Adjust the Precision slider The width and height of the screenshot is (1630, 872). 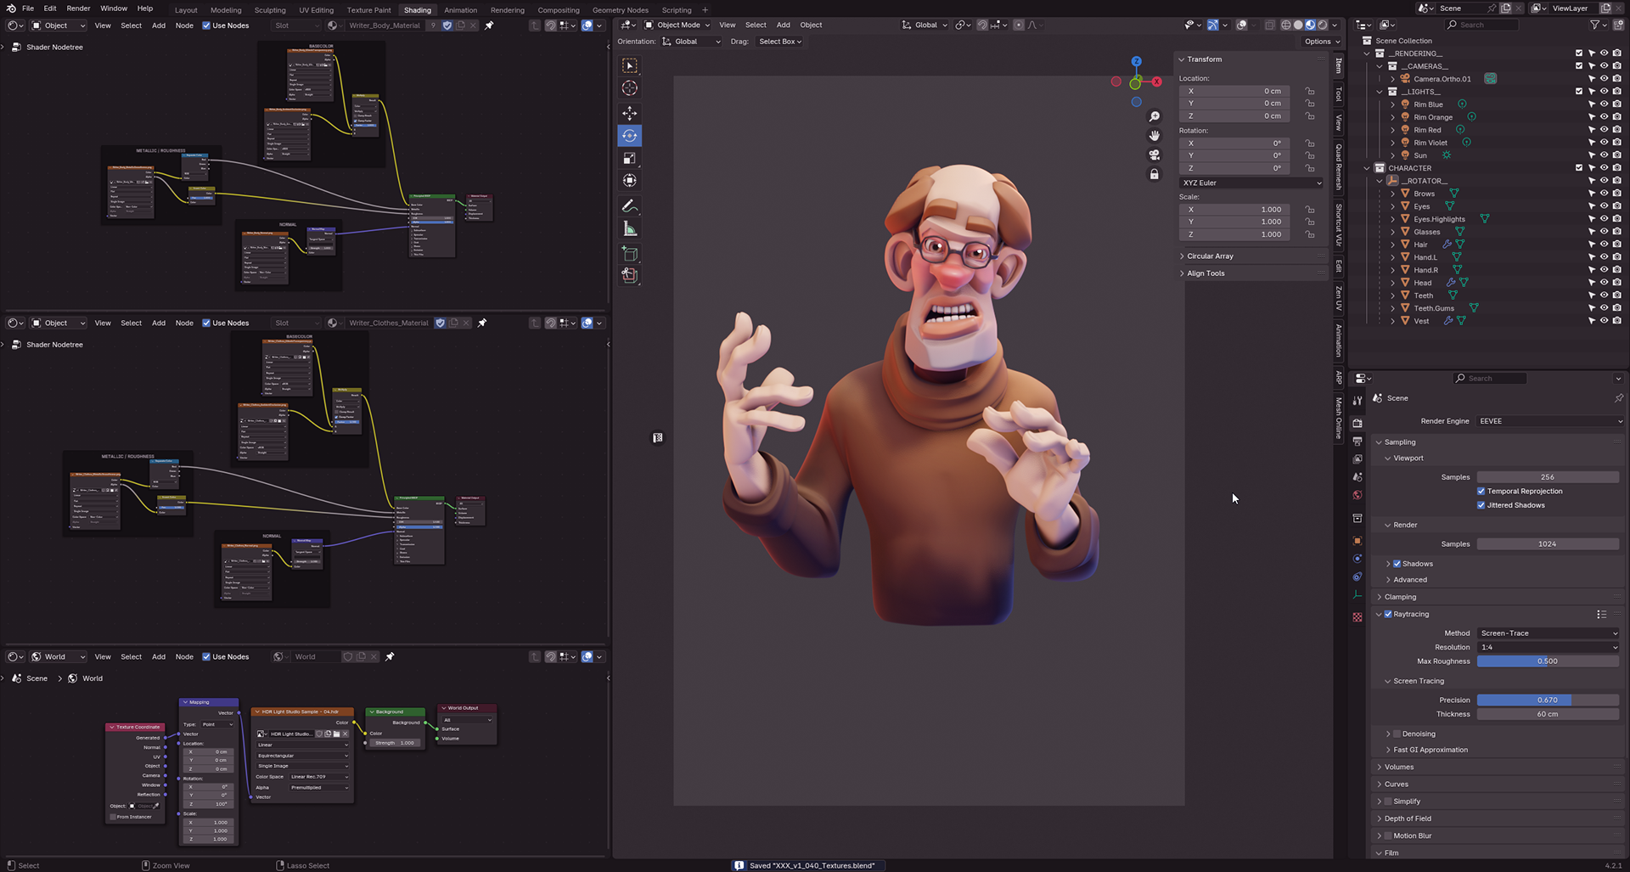coord(1548,700)
